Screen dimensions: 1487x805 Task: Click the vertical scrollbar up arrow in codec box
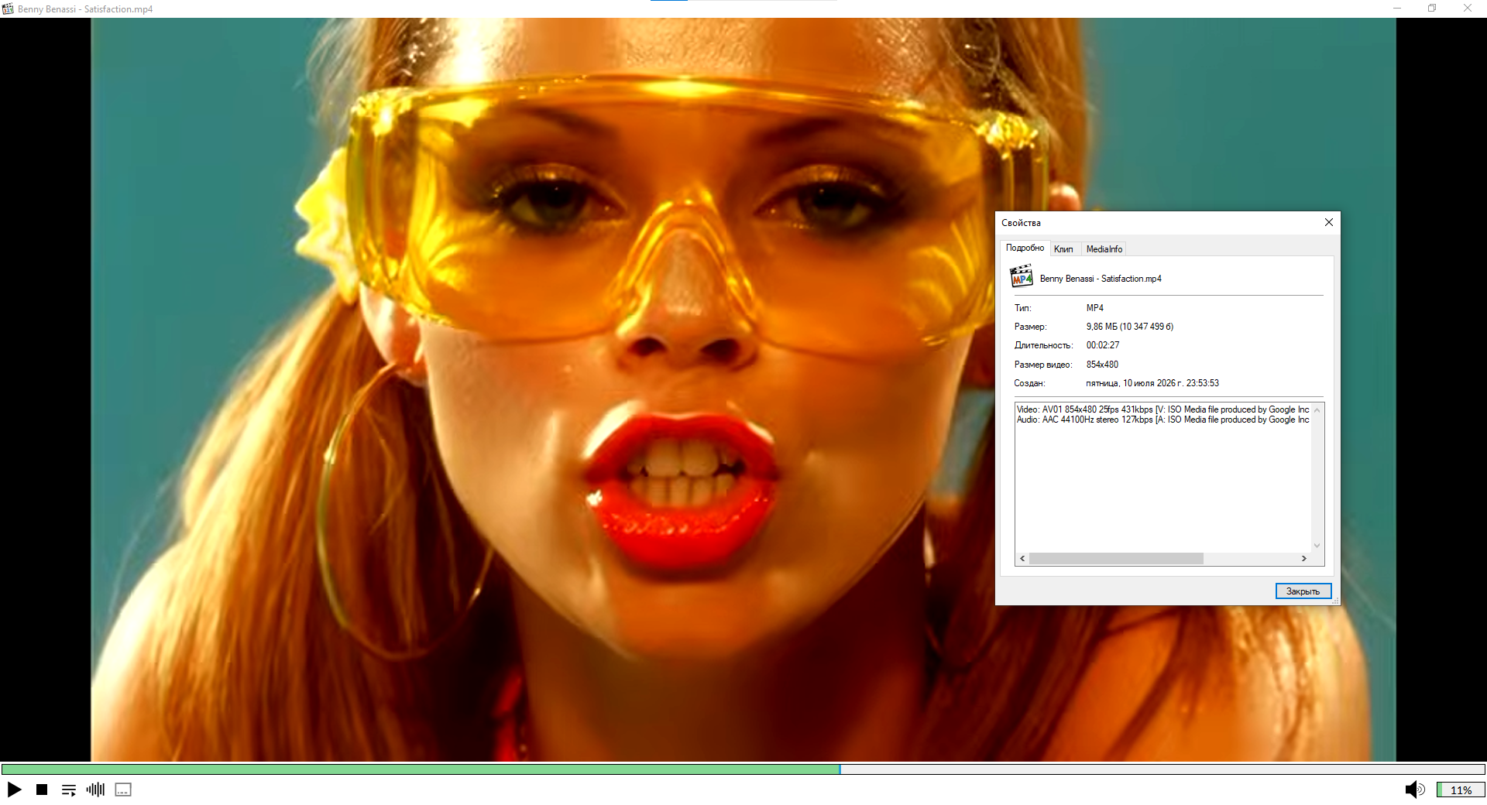pos(1317,410)
